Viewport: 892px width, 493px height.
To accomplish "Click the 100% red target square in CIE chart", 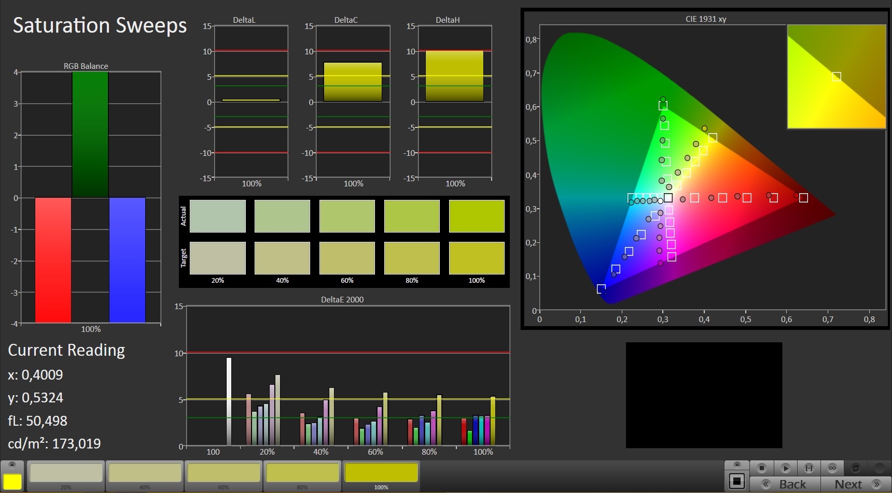I will pyautogui.click(x=803, y=198).
